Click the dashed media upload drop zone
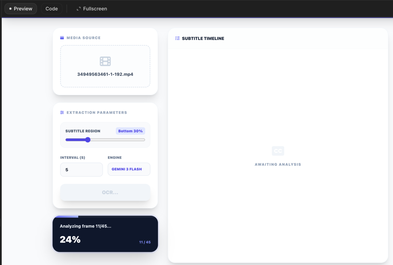 (105, 66)
